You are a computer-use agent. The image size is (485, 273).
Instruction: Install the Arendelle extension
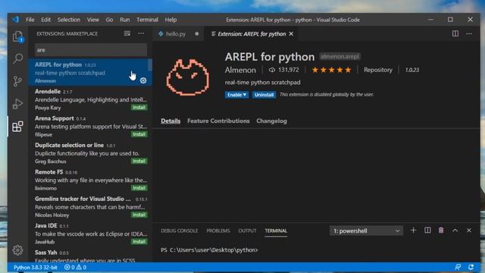click(x=139, y=108)
